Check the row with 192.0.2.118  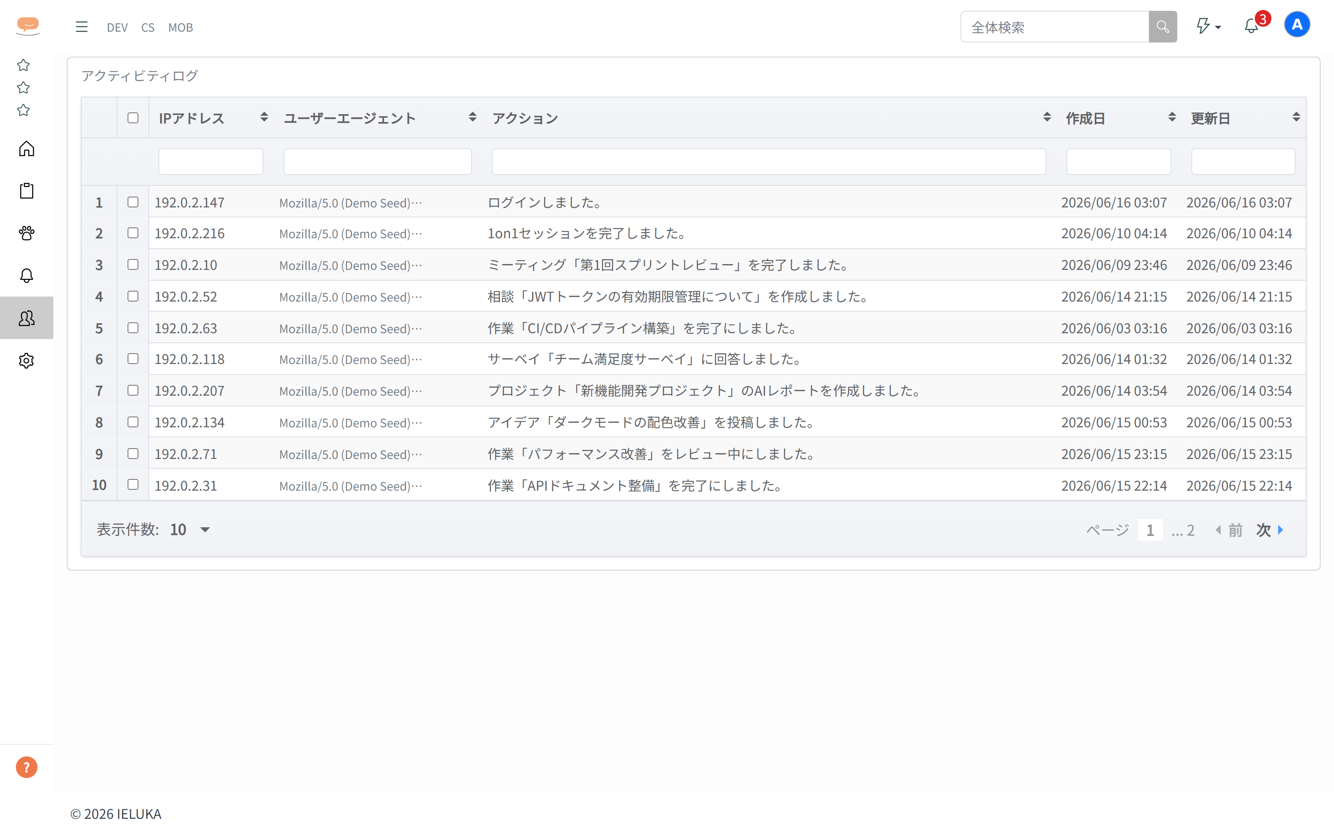133,359
